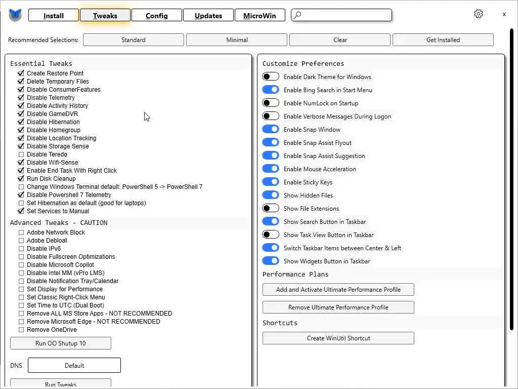Uncheck Delete Temporary Files
Image resolution: width=518 pixels, height=389 pixels.
(21, 82)
